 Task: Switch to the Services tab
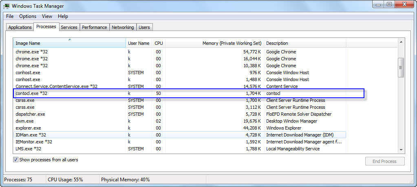point(69,27)
